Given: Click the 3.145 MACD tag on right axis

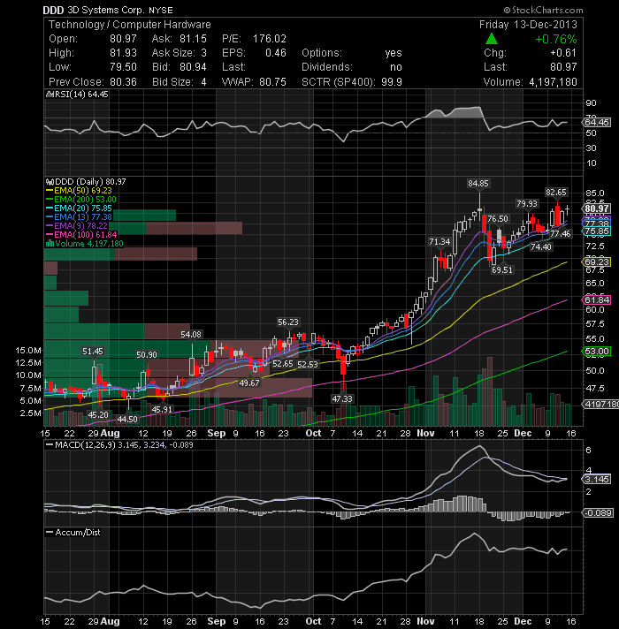Looking at the screenshot, I should pos(597,480).
